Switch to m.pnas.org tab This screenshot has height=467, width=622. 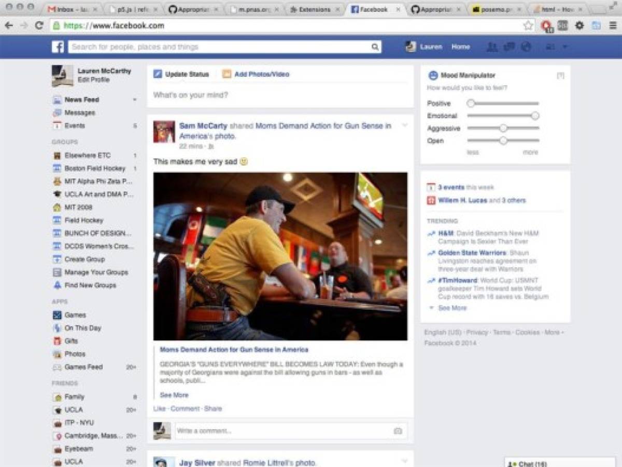coord(255,9)
